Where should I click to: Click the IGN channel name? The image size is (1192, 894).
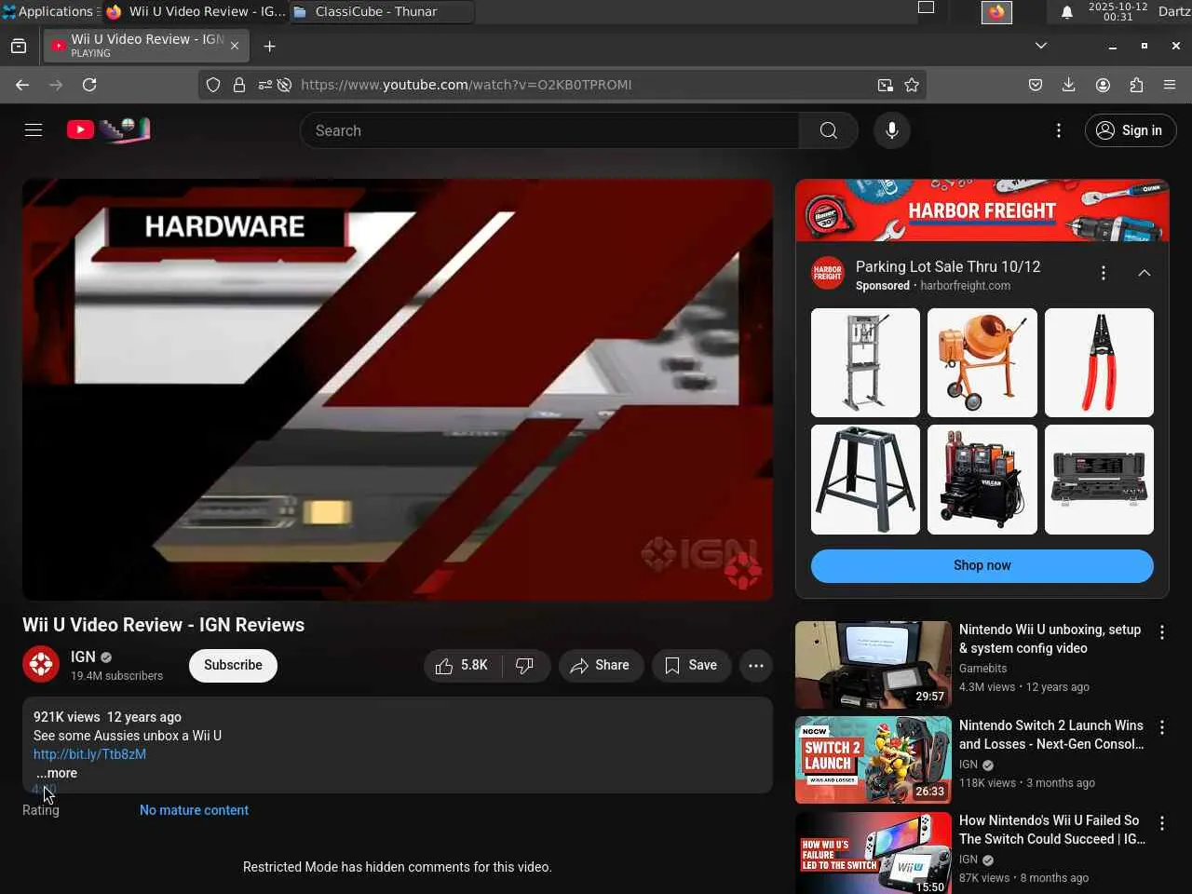click(83, 657)
